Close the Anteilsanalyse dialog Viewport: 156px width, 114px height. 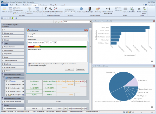[86, 30]
